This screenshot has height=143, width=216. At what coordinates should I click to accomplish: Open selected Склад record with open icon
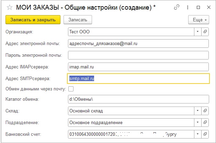click(205, 111)
